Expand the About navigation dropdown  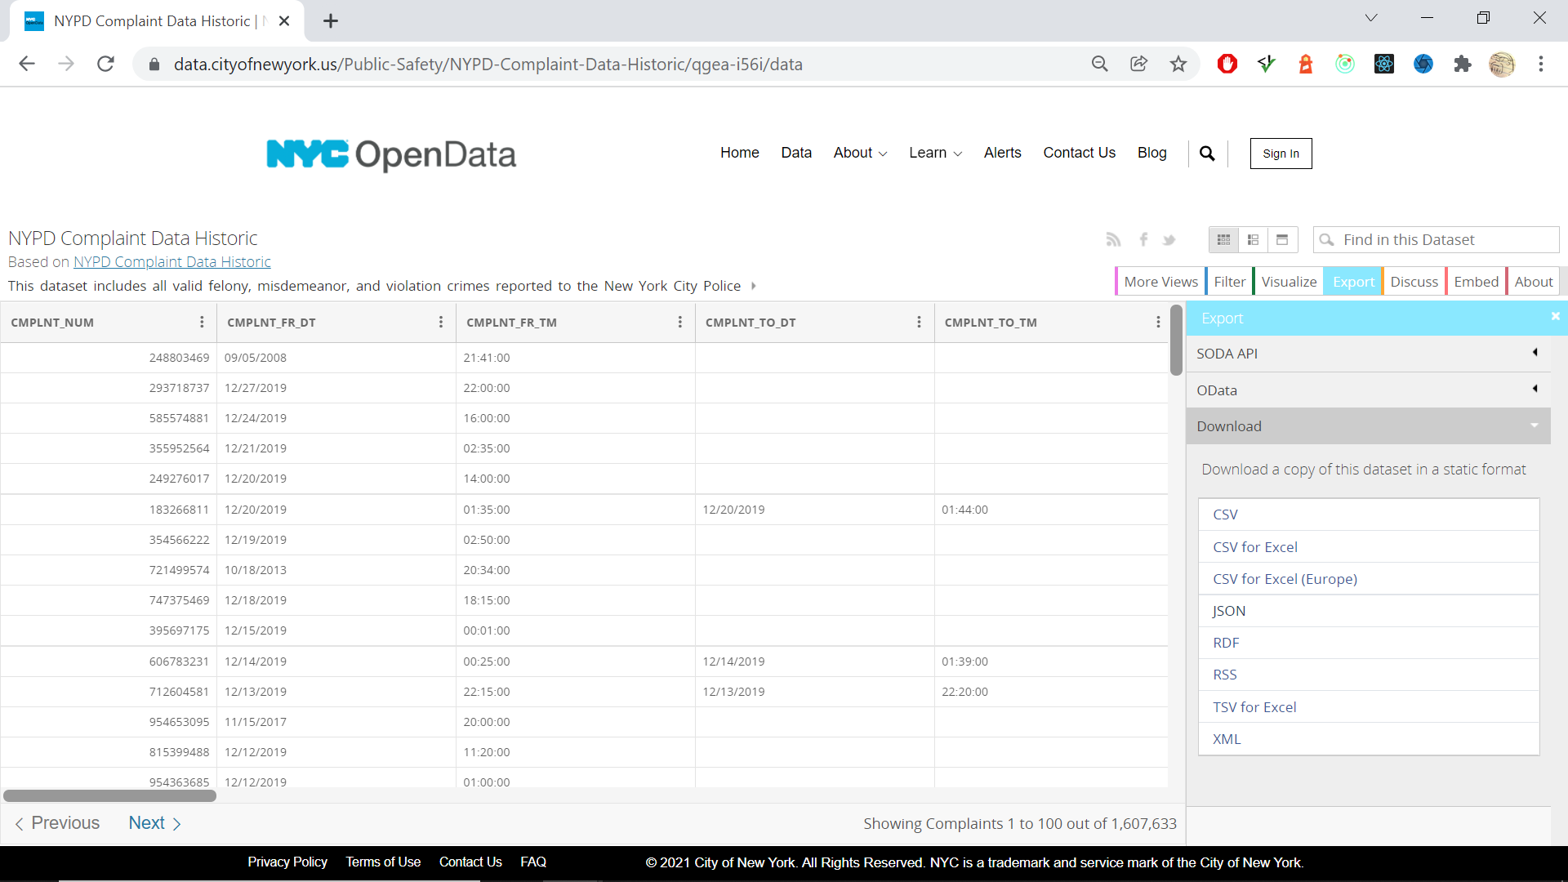click(x=860, y=153)
